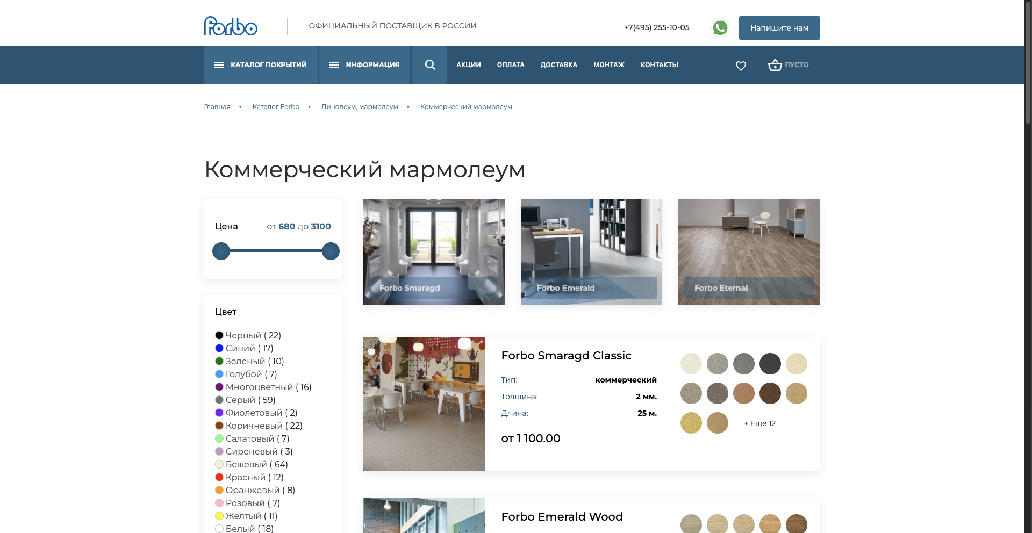Select the white swatch of Smaragd Classic
Image resolution: width=1032 pixels, height=533 pixels.
point(691,364)
